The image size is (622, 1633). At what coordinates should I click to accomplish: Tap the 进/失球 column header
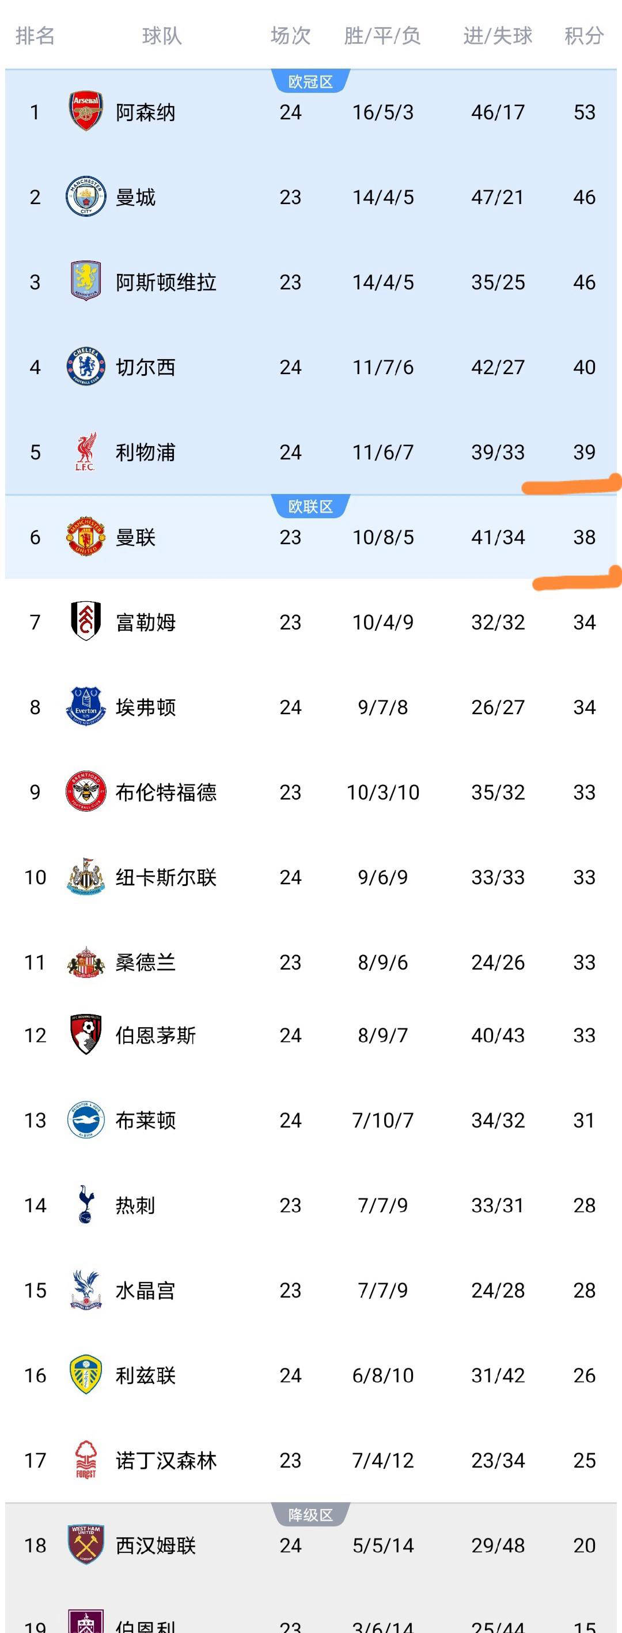[x=497, y=36]
